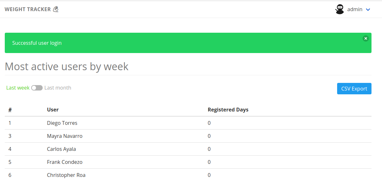Screen dimensions: 382x195
Task: Click the CSV Export button
Action: pos(354,89)
